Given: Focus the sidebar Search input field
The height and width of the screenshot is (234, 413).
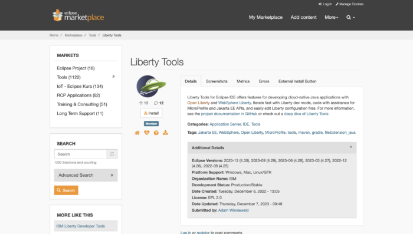Looking at the screenshot, I should 81,154.
